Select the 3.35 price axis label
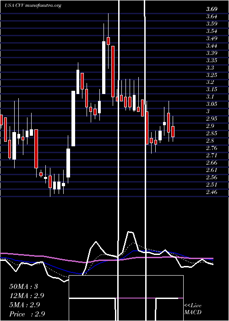This screenshot has width=229, height=321. (x=212, y=61)
